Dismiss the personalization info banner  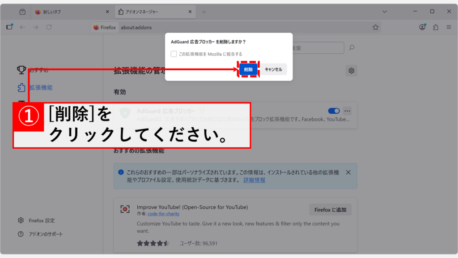pyautogui.click(x=348, y=172)
